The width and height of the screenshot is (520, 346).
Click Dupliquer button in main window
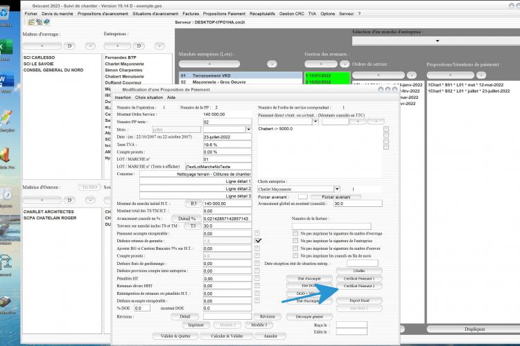pos(474,329)
